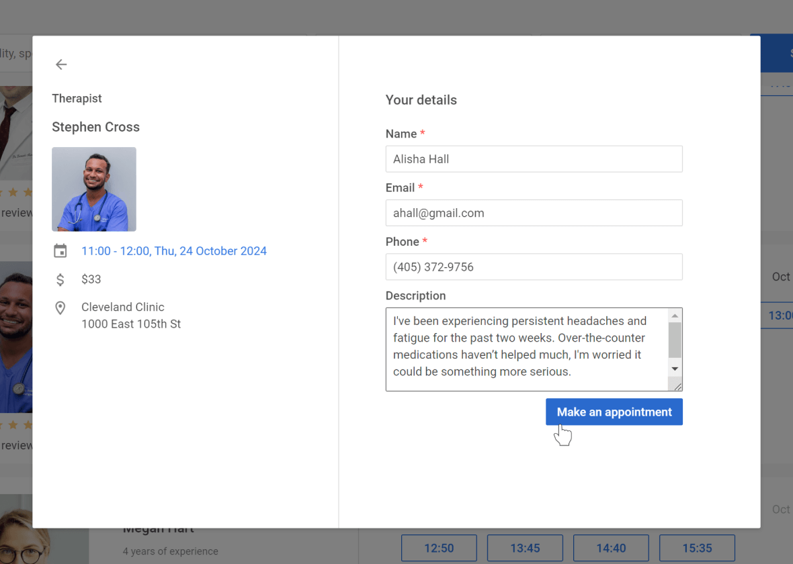This screenshot has height=564, width=793.
Task: Open the 11:00 - 12:00 appointment time link
Action: click(174, 250)
